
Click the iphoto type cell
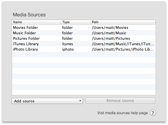tap(68, 49)
